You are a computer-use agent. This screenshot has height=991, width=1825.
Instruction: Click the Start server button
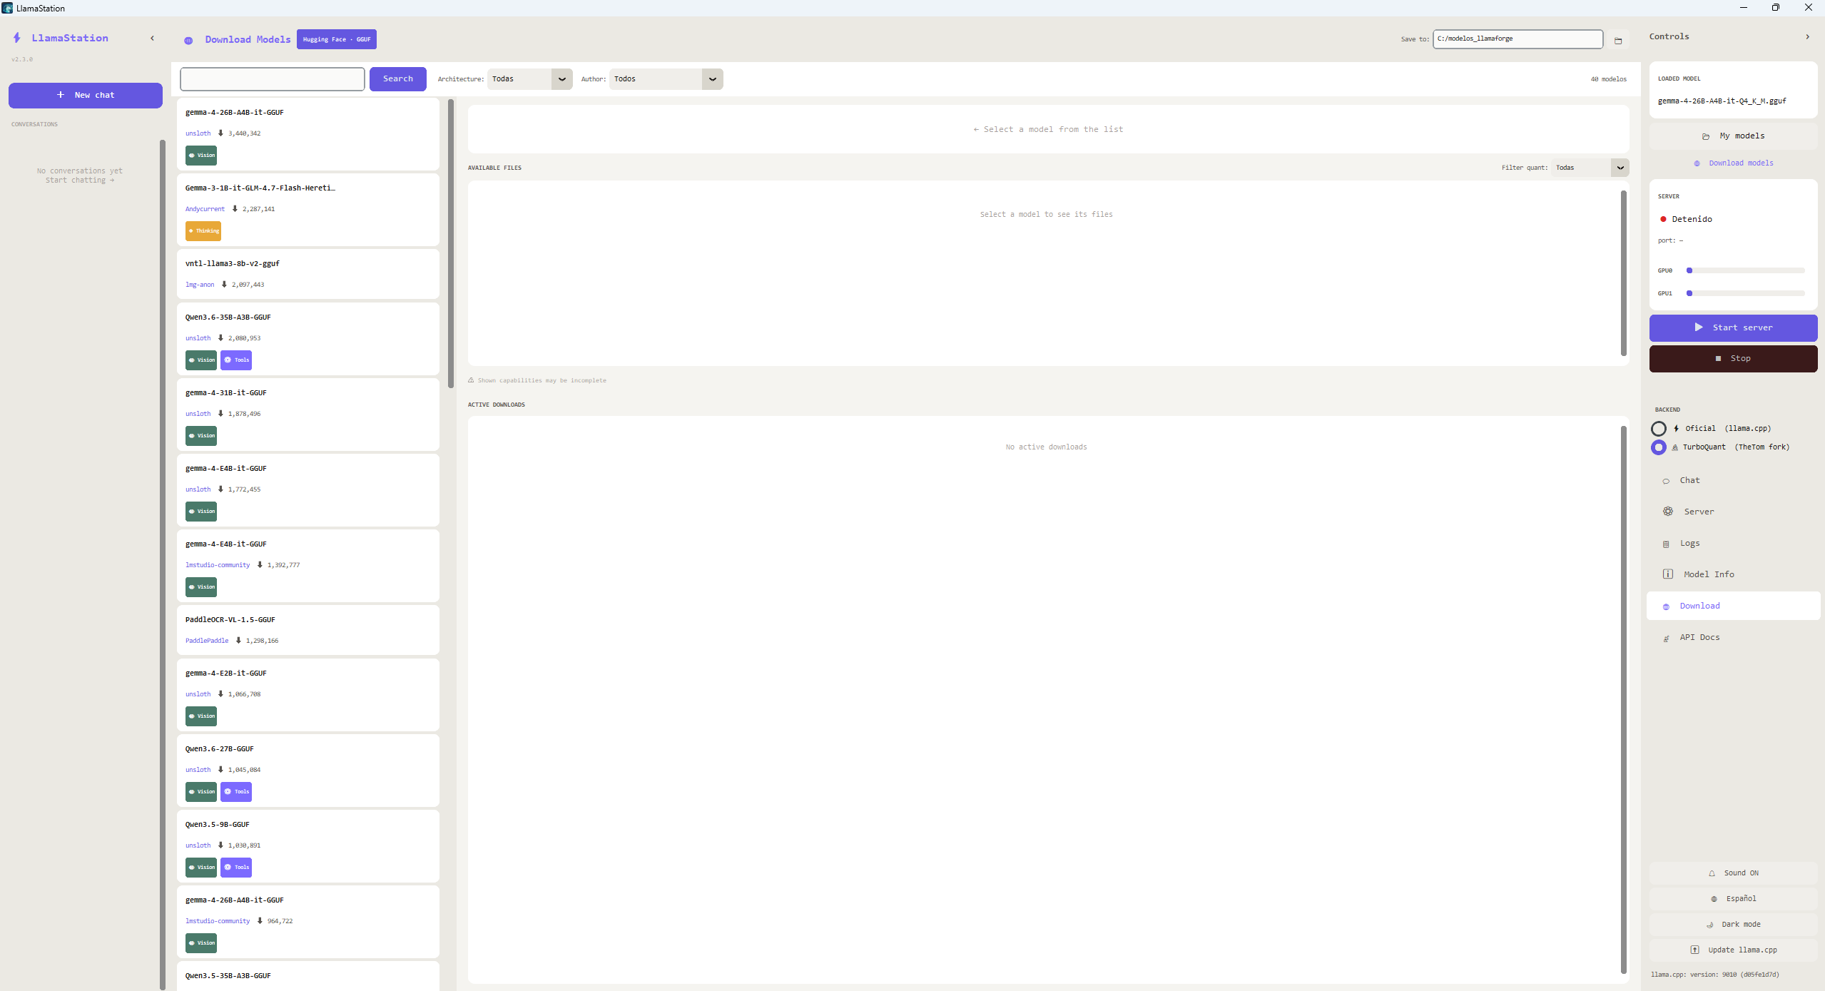[x=1734, y=327]
